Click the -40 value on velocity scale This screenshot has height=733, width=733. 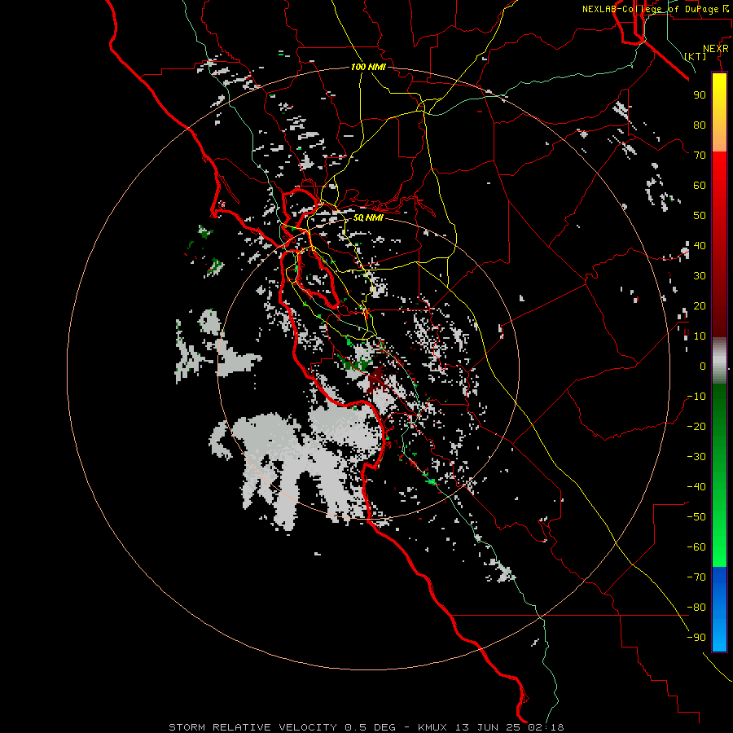coord(696,487)
